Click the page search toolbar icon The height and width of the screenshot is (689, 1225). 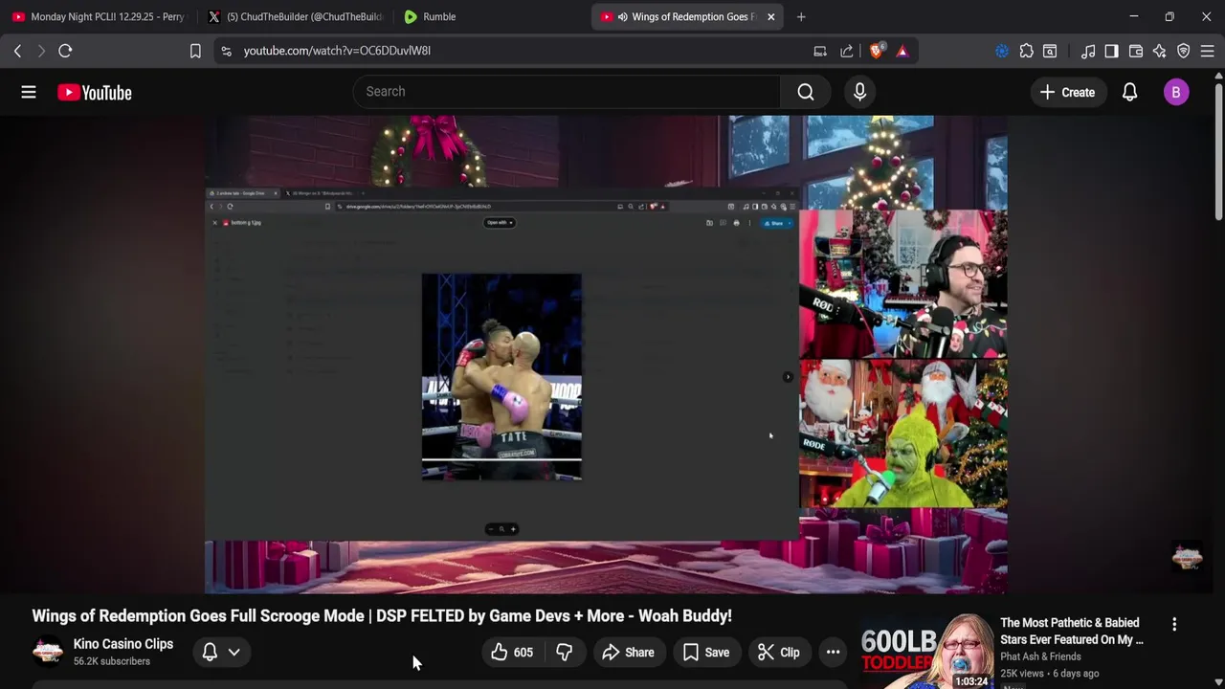click(1050, 51)
